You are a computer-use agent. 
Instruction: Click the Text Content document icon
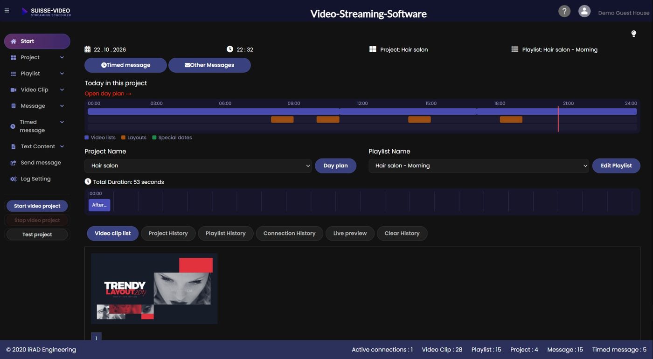[14, 146]
